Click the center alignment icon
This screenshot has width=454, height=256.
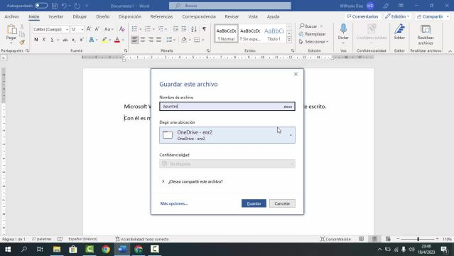pos(143,40)
